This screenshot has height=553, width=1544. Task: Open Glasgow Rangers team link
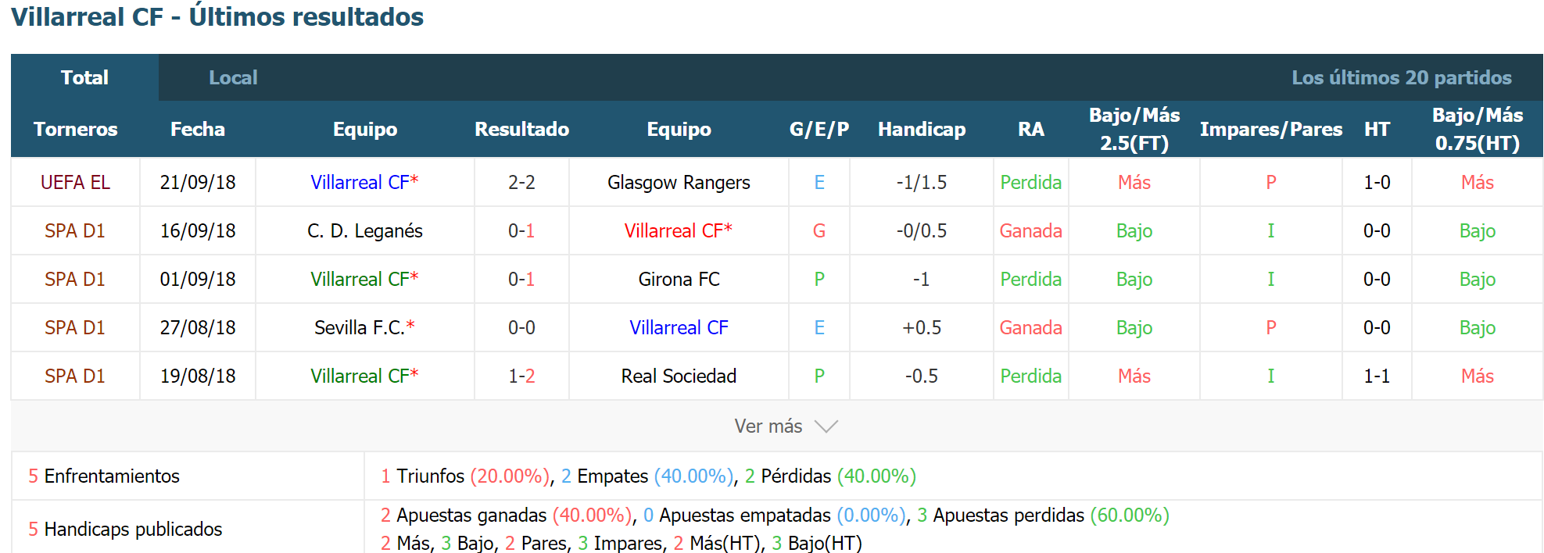679,182
